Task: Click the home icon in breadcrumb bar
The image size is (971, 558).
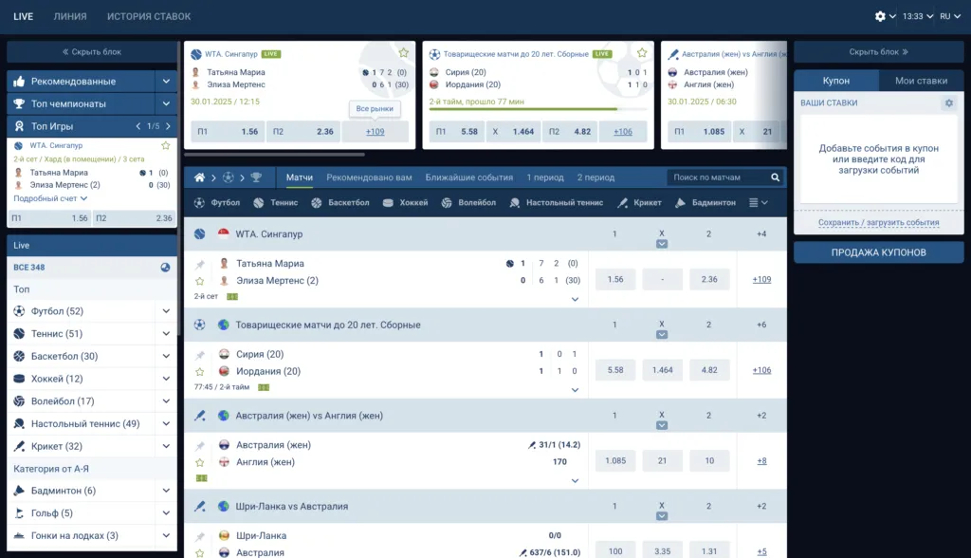Action: [x=200, y=177]
